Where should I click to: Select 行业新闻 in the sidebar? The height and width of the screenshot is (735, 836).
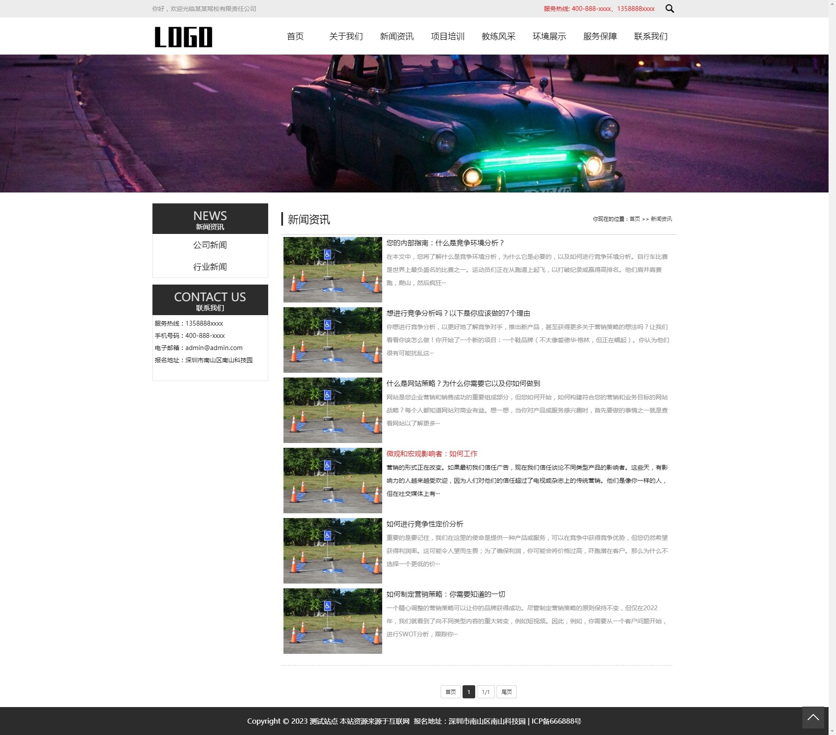(x=210, y=267)
